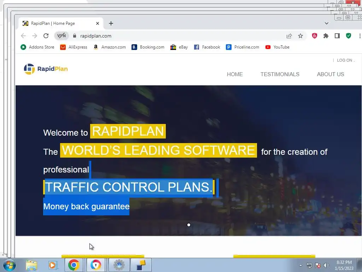This screenshot has height=272, width=362.
Task: Click the highlighted RAPIDPLAN heading text
Action: [x=128, y=131]
